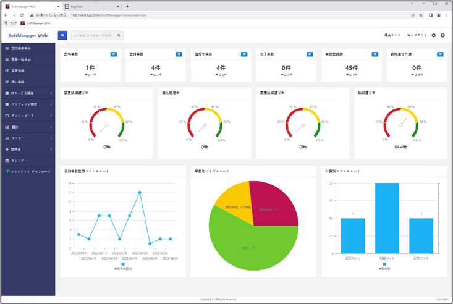Viewport: 453px width, 304px height.
Task: Expand the プロジェクト管理 sidebar menu
Action: (28, 104)
